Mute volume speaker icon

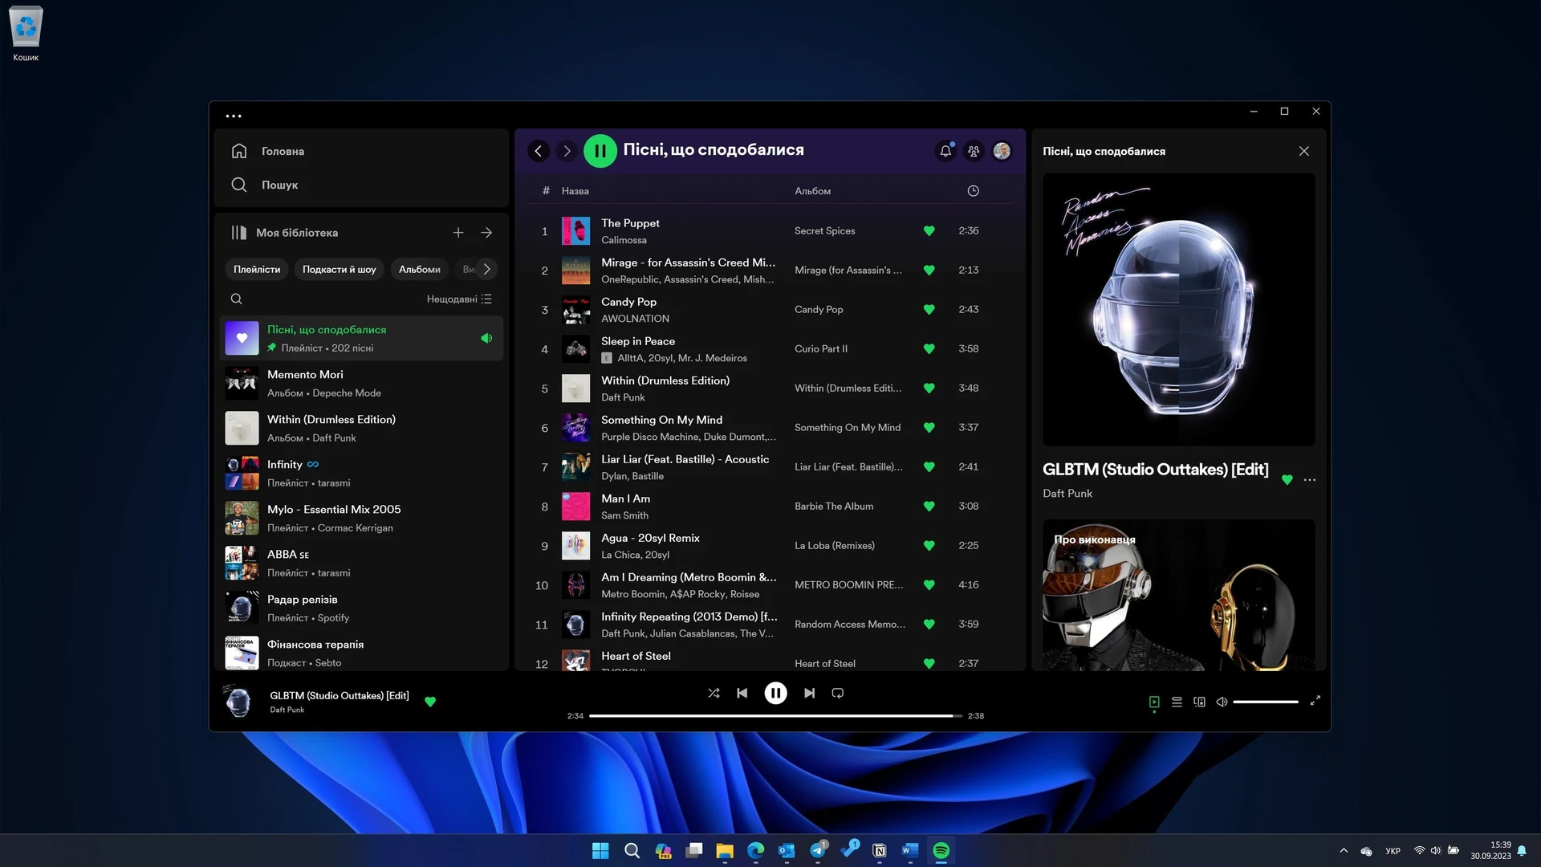[1222, 702]
